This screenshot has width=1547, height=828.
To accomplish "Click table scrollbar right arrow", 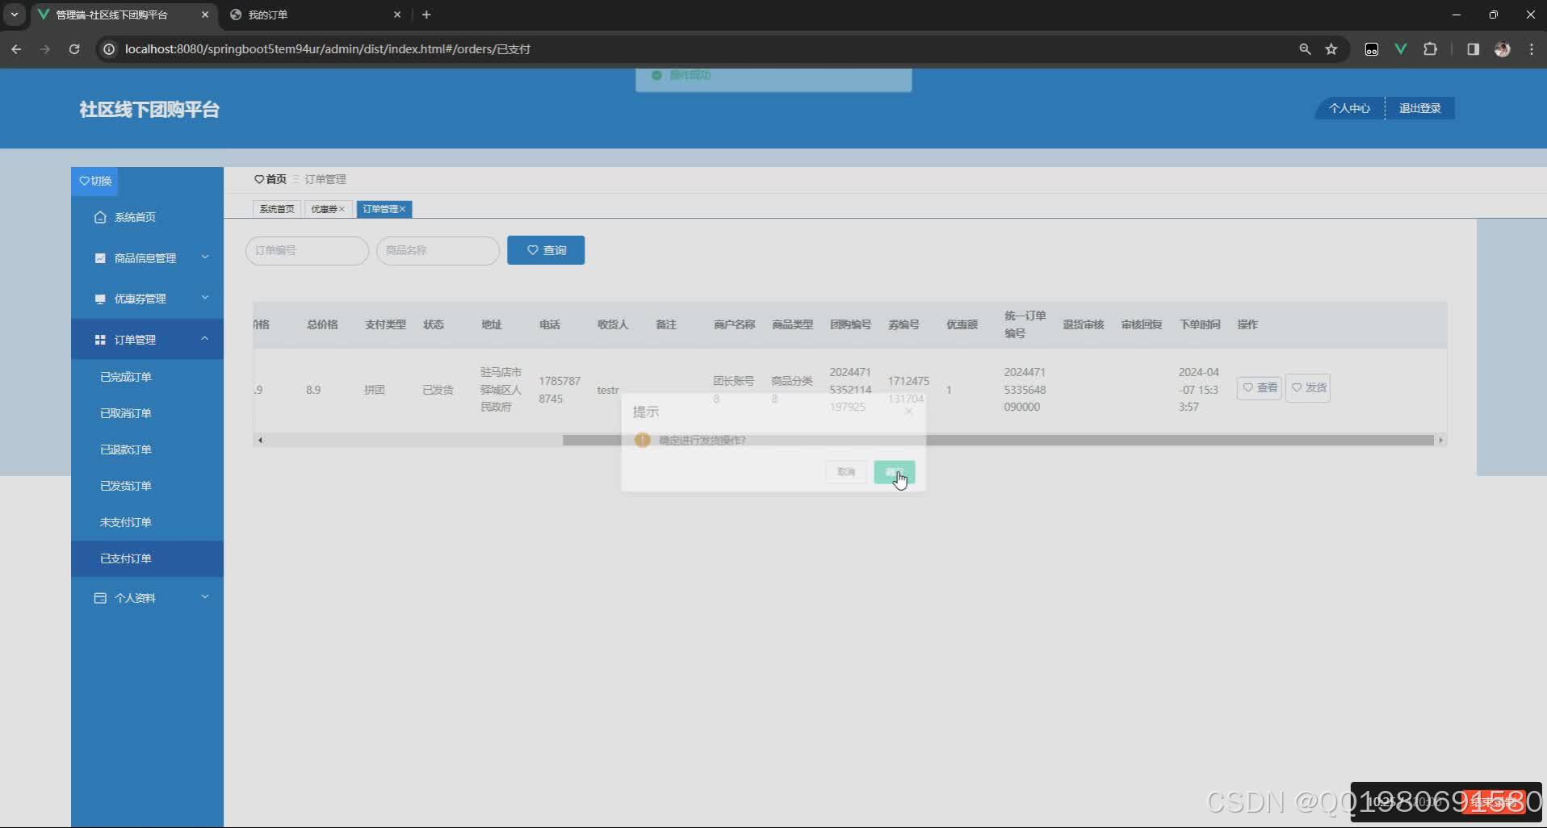I will coord(1440,441).
